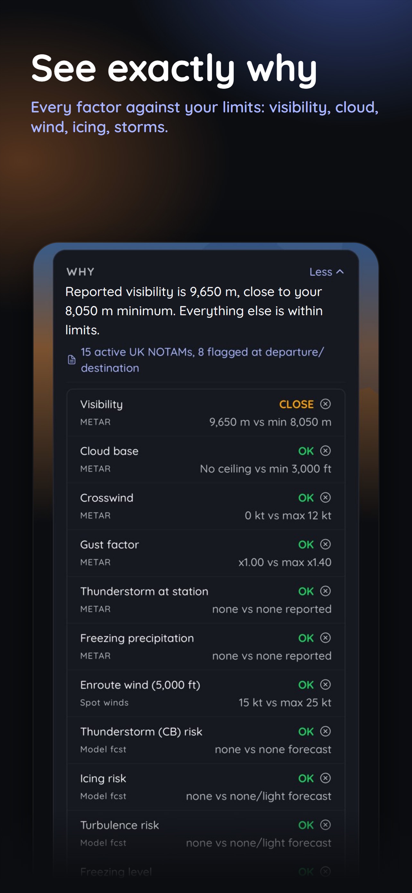Tap circled X on Thunderstorm (CB) risk
412x893 pixels.
(325, 731)
